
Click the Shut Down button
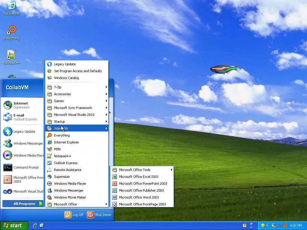(99, 214)
